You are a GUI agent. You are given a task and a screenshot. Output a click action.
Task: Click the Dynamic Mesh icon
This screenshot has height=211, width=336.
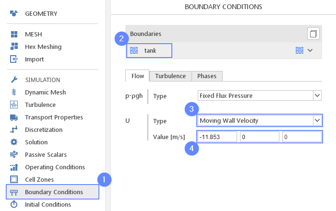(14, 92)
